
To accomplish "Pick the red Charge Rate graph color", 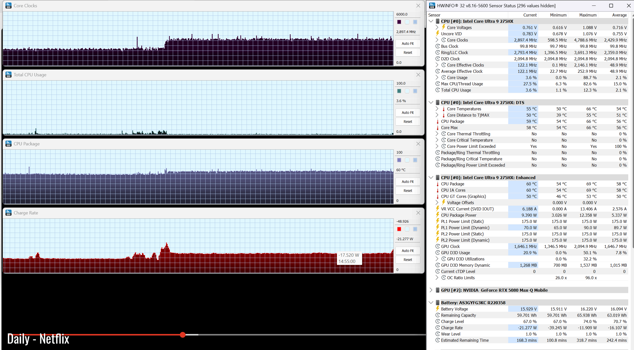I will [x=399, y=229].
